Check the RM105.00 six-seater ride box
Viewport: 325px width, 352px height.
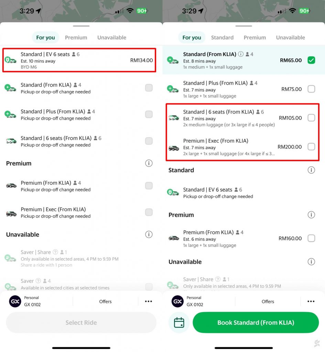311,118
